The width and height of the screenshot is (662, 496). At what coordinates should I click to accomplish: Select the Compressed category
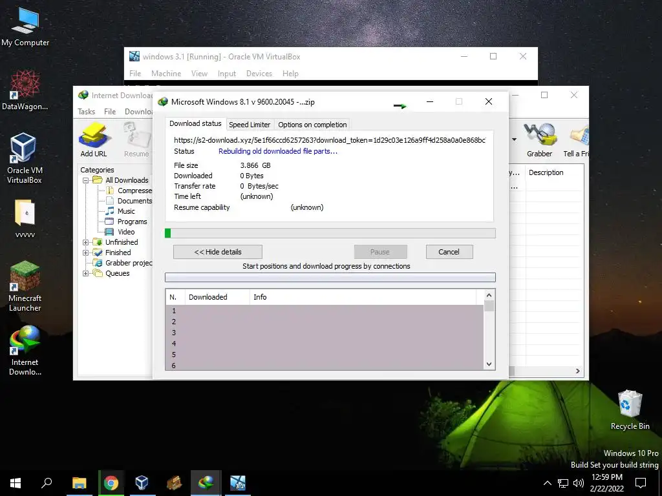point(129,191)
